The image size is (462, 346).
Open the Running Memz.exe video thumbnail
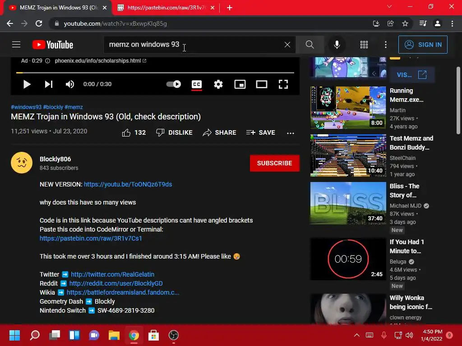(x=348, y=108)
